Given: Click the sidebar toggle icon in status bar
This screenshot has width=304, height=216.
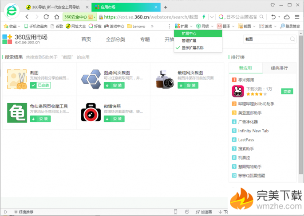Looking at the screenshot, I should [x=6, y=212].
